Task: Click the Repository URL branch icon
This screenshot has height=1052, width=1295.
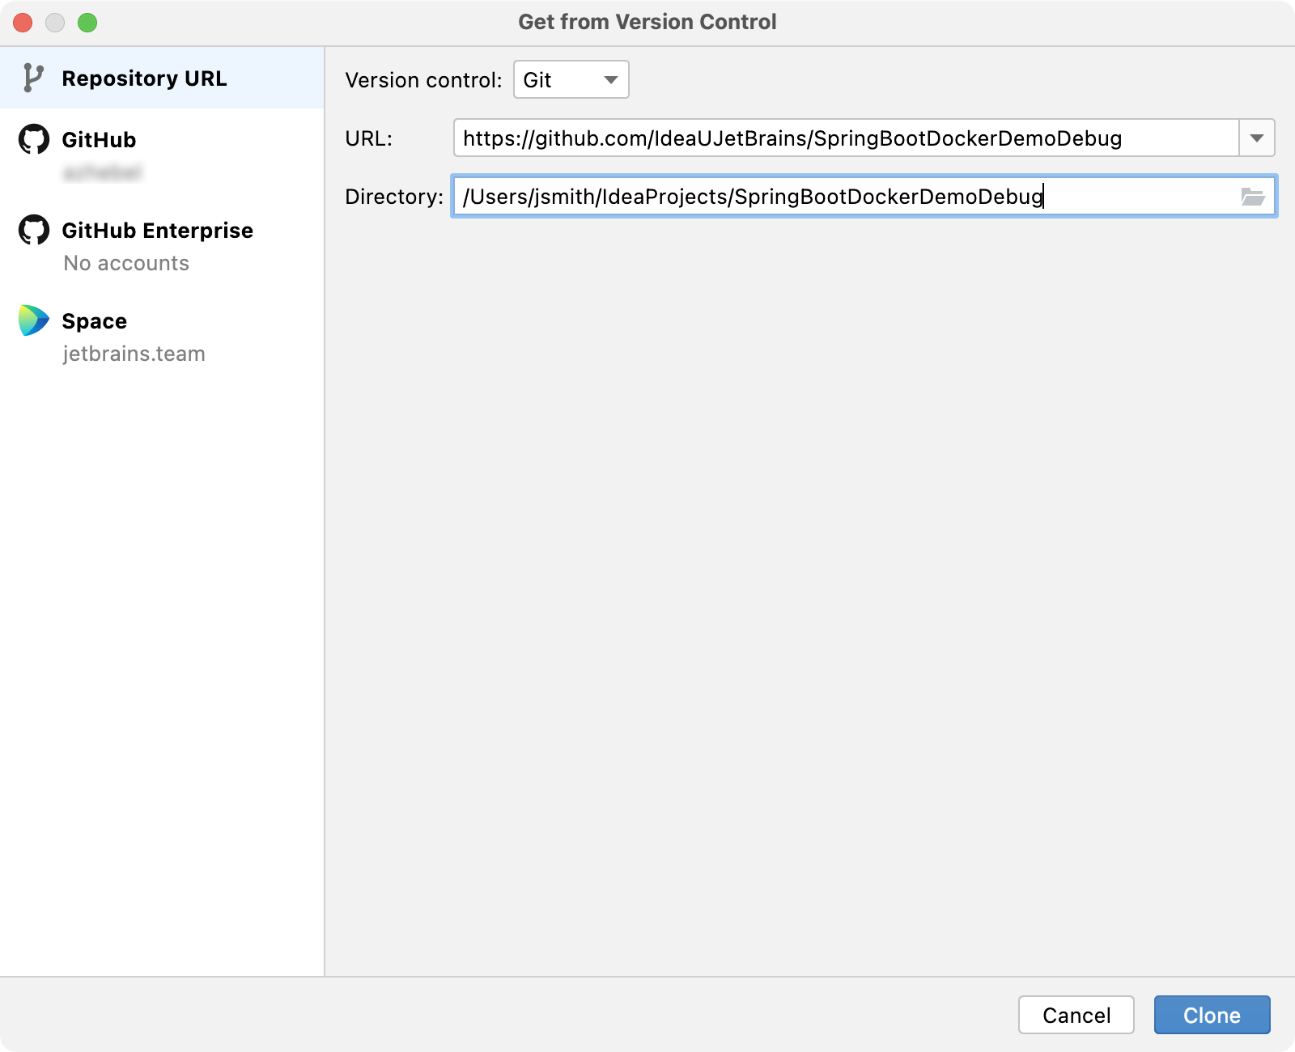Action: click(x=32, y=78)
